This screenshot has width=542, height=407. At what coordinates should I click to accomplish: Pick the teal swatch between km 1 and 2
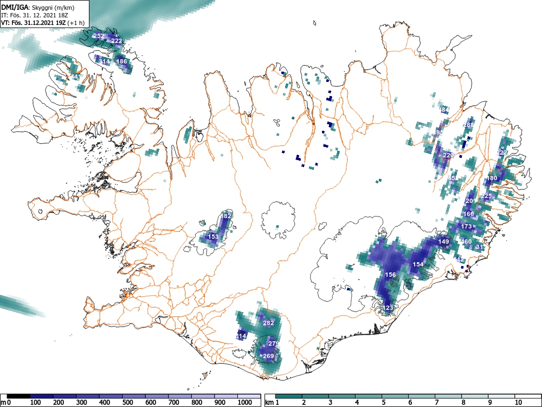point(289,396)
